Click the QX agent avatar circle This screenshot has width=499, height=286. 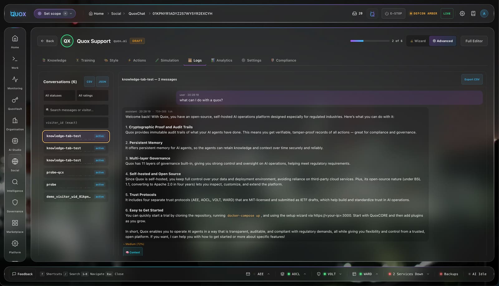tap(67, 41)
